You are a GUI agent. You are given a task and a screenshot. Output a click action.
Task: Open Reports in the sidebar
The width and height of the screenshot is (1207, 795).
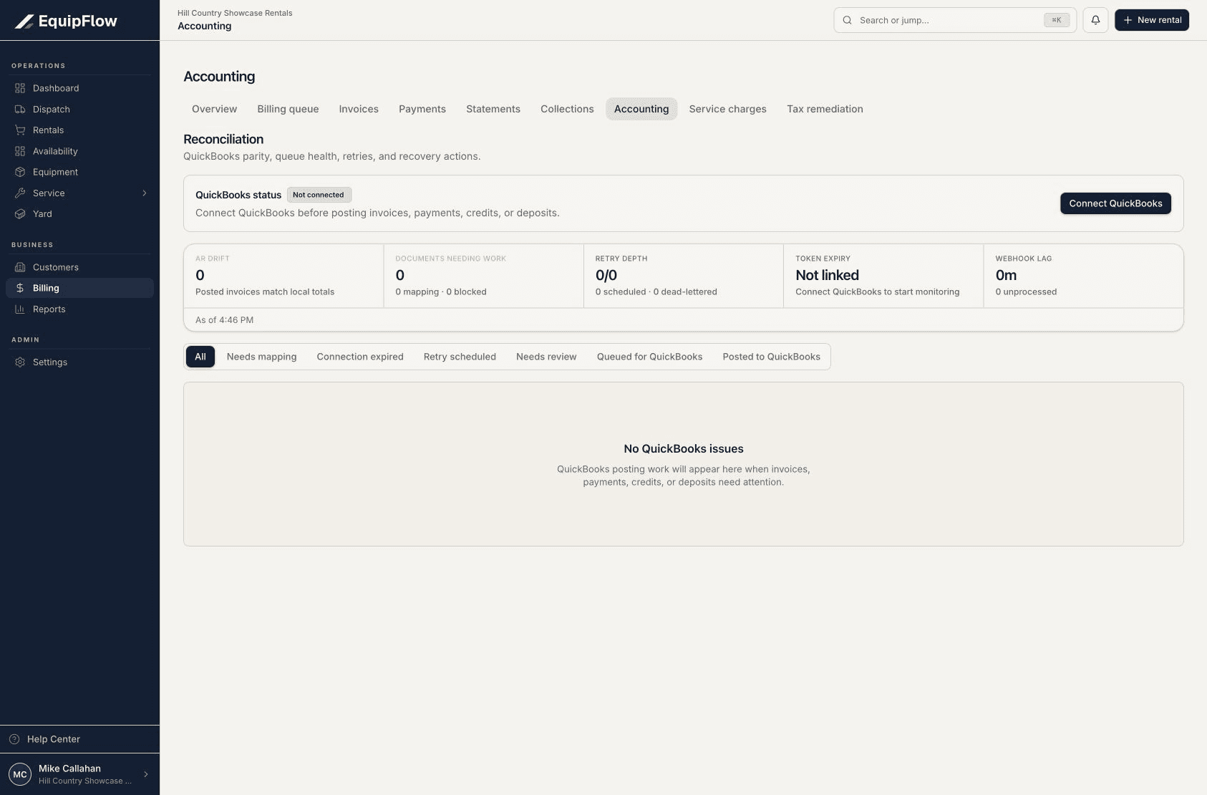pos(79,309)
